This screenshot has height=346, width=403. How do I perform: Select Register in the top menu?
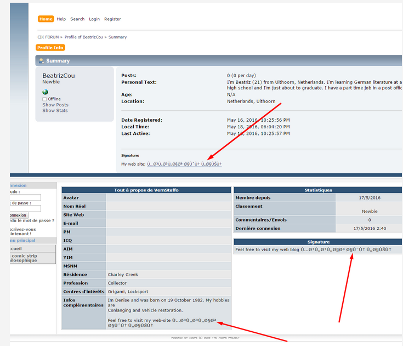coord(112,19)
